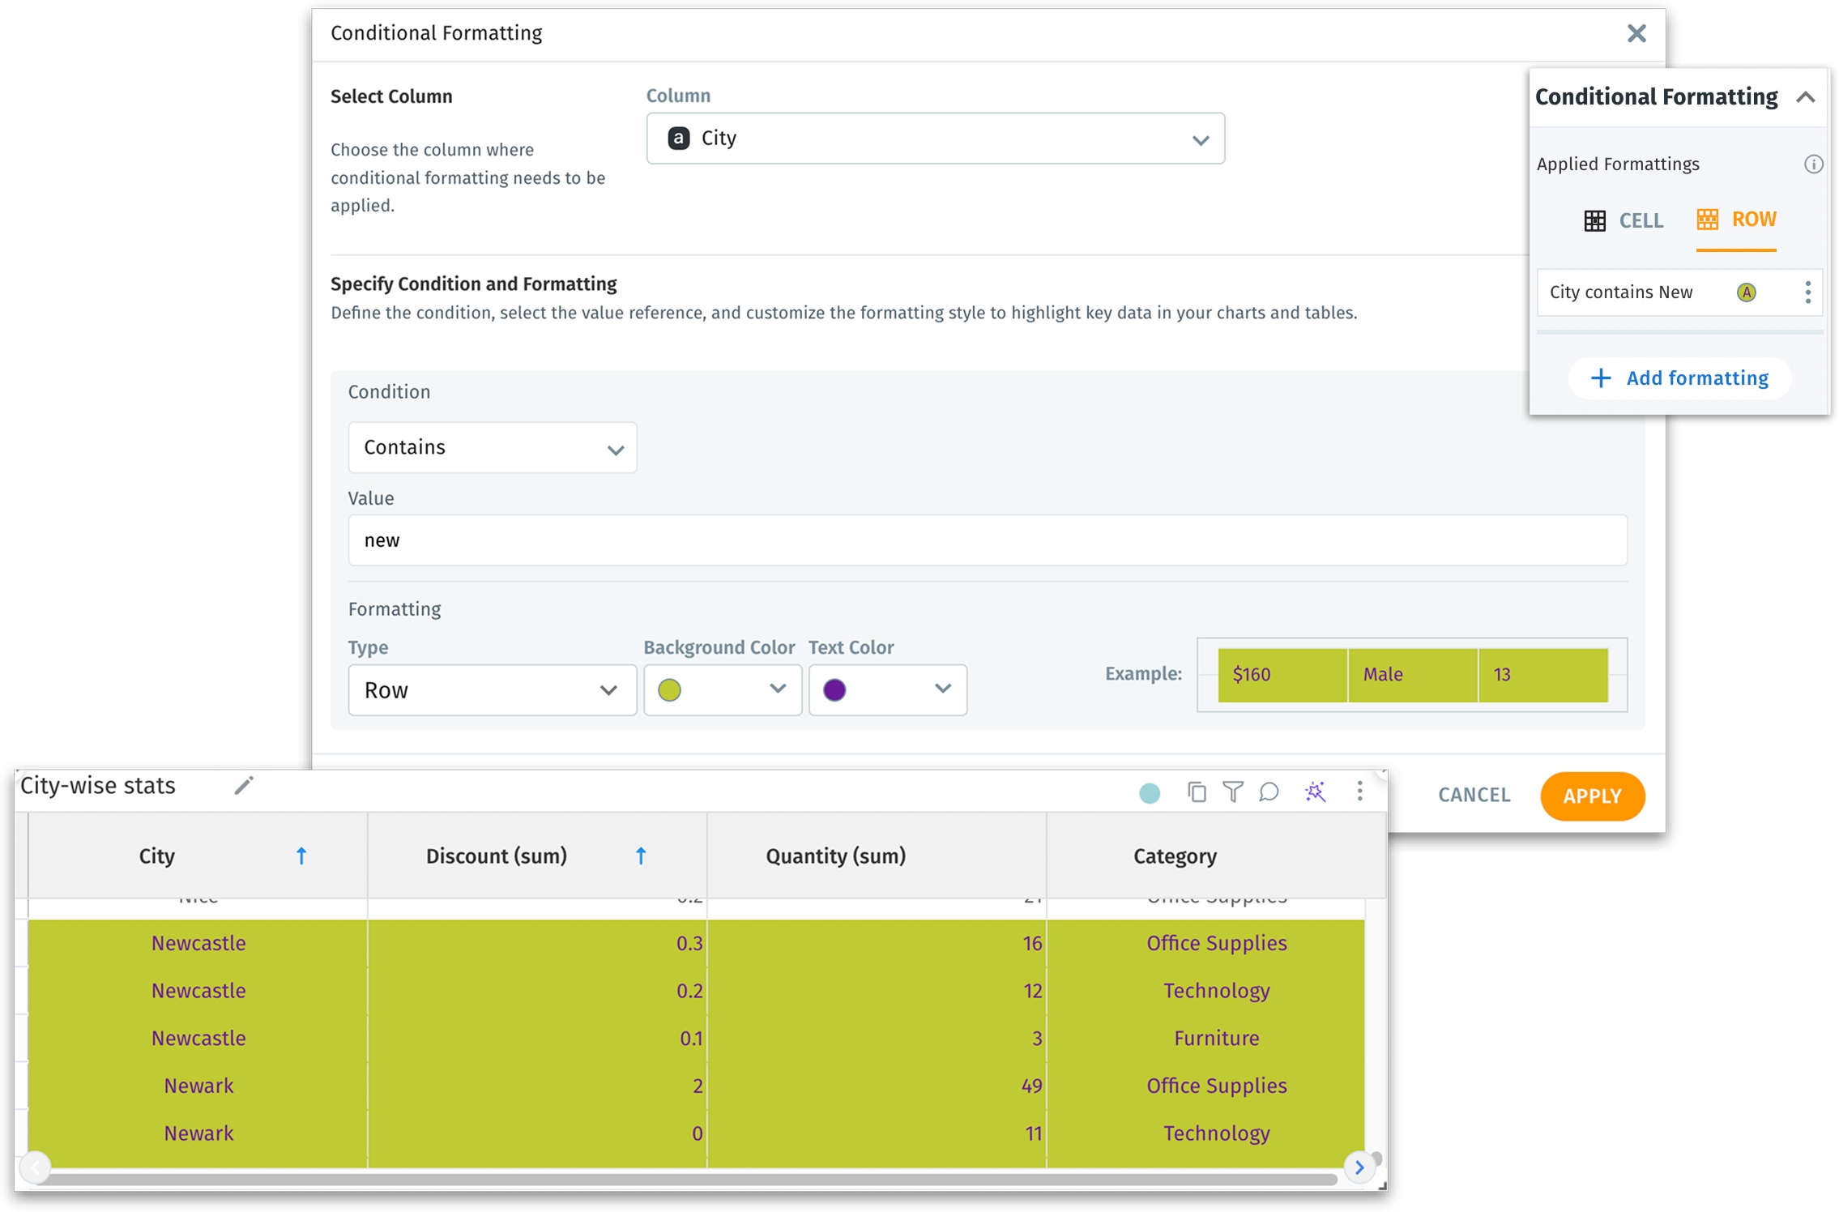Open the City column dropdown

tap(935, 139)
